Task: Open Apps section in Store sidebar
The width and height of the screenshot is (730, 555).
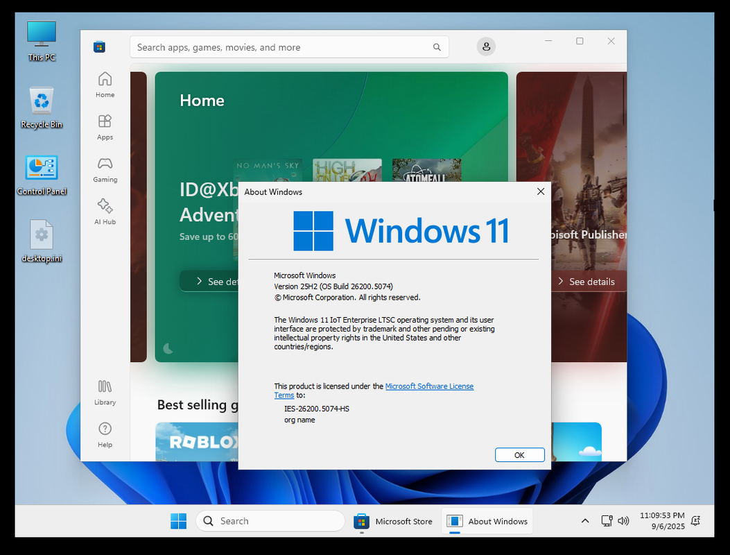Action: [105, 127]
